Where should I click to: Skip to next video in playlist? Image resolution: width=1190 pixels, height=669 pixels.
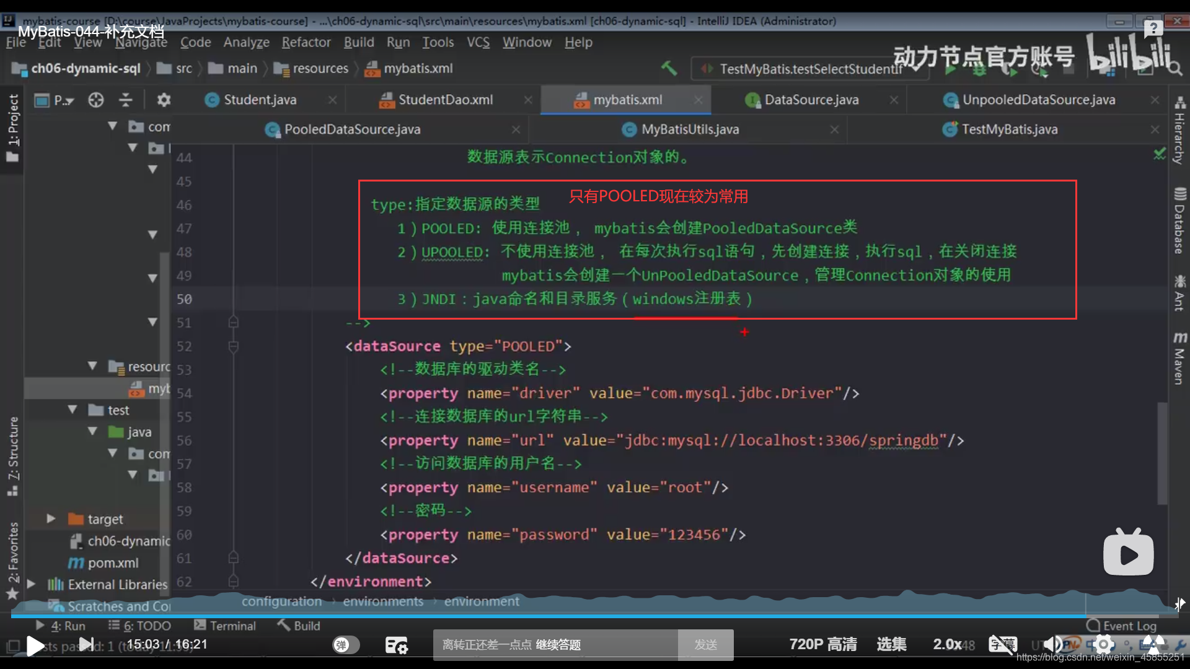coord(87,645)
